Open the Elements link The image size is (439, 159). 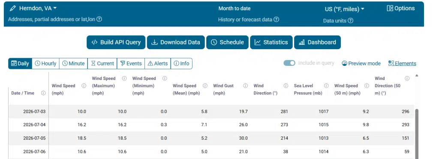pyautogui.click(x=402, y=63)
